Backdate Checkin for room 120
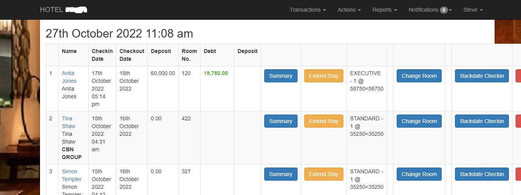The height and width of the screenshot is (195, 521). coord(482,76)
